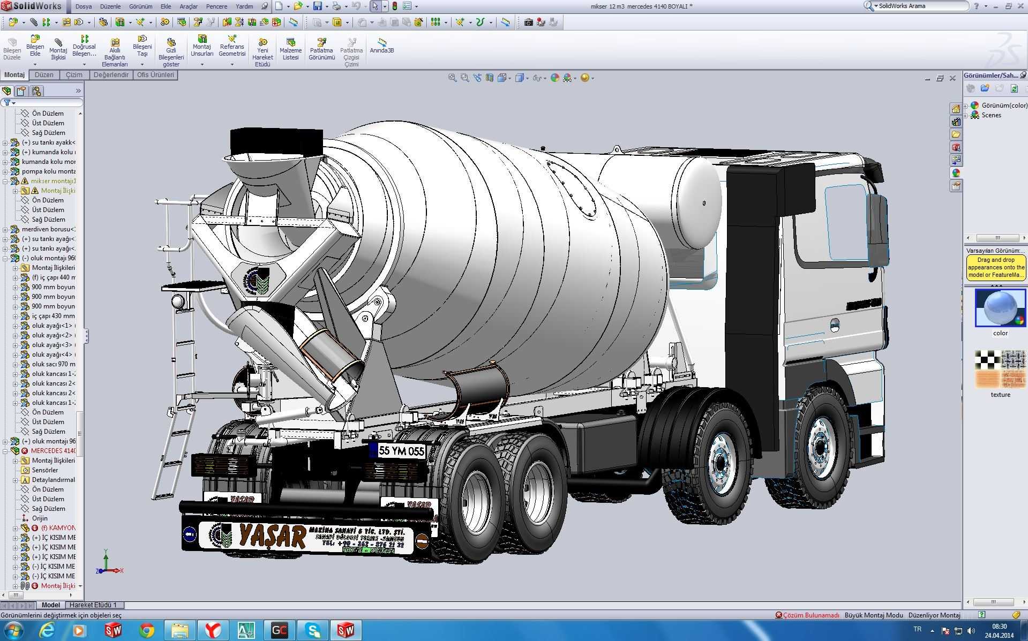Screen dimensions: 1028x641
Task: Open the SolidWorks Resources home icon in task pane
Action: click(956, 109)
